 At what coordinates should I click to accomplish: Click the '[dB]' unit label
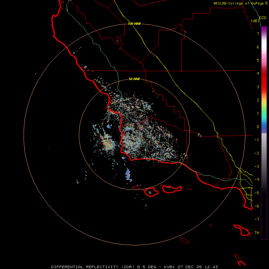point(255,21)
